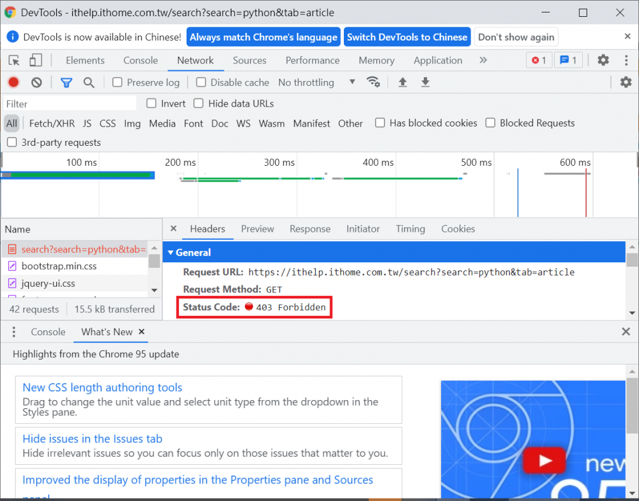Open Network panel settings gear
The image size is (639, 501).
[625, 82]
